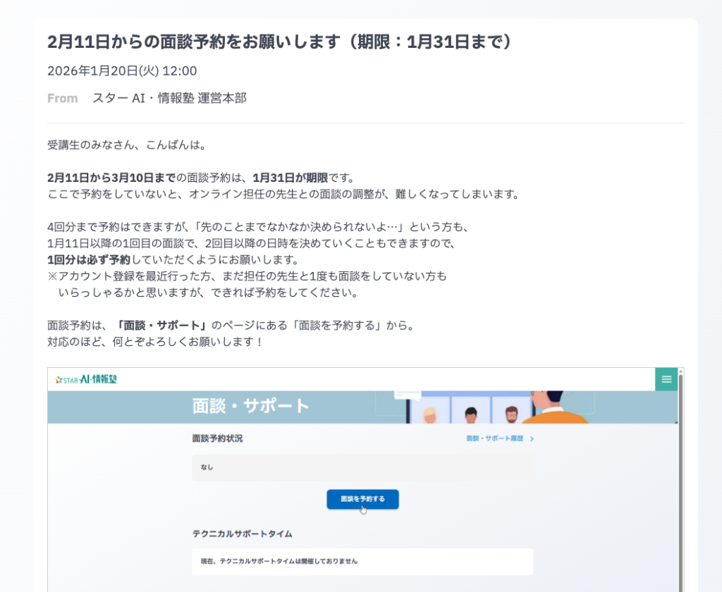722x592 pixels.
Task: Click the email subject about 2月11日 面談予約
Action: (279, 42)
